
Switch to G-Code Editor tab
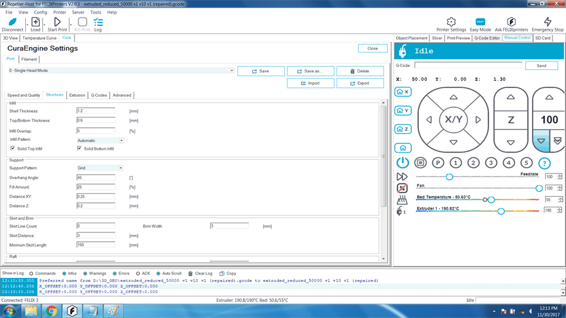point(487,38)
